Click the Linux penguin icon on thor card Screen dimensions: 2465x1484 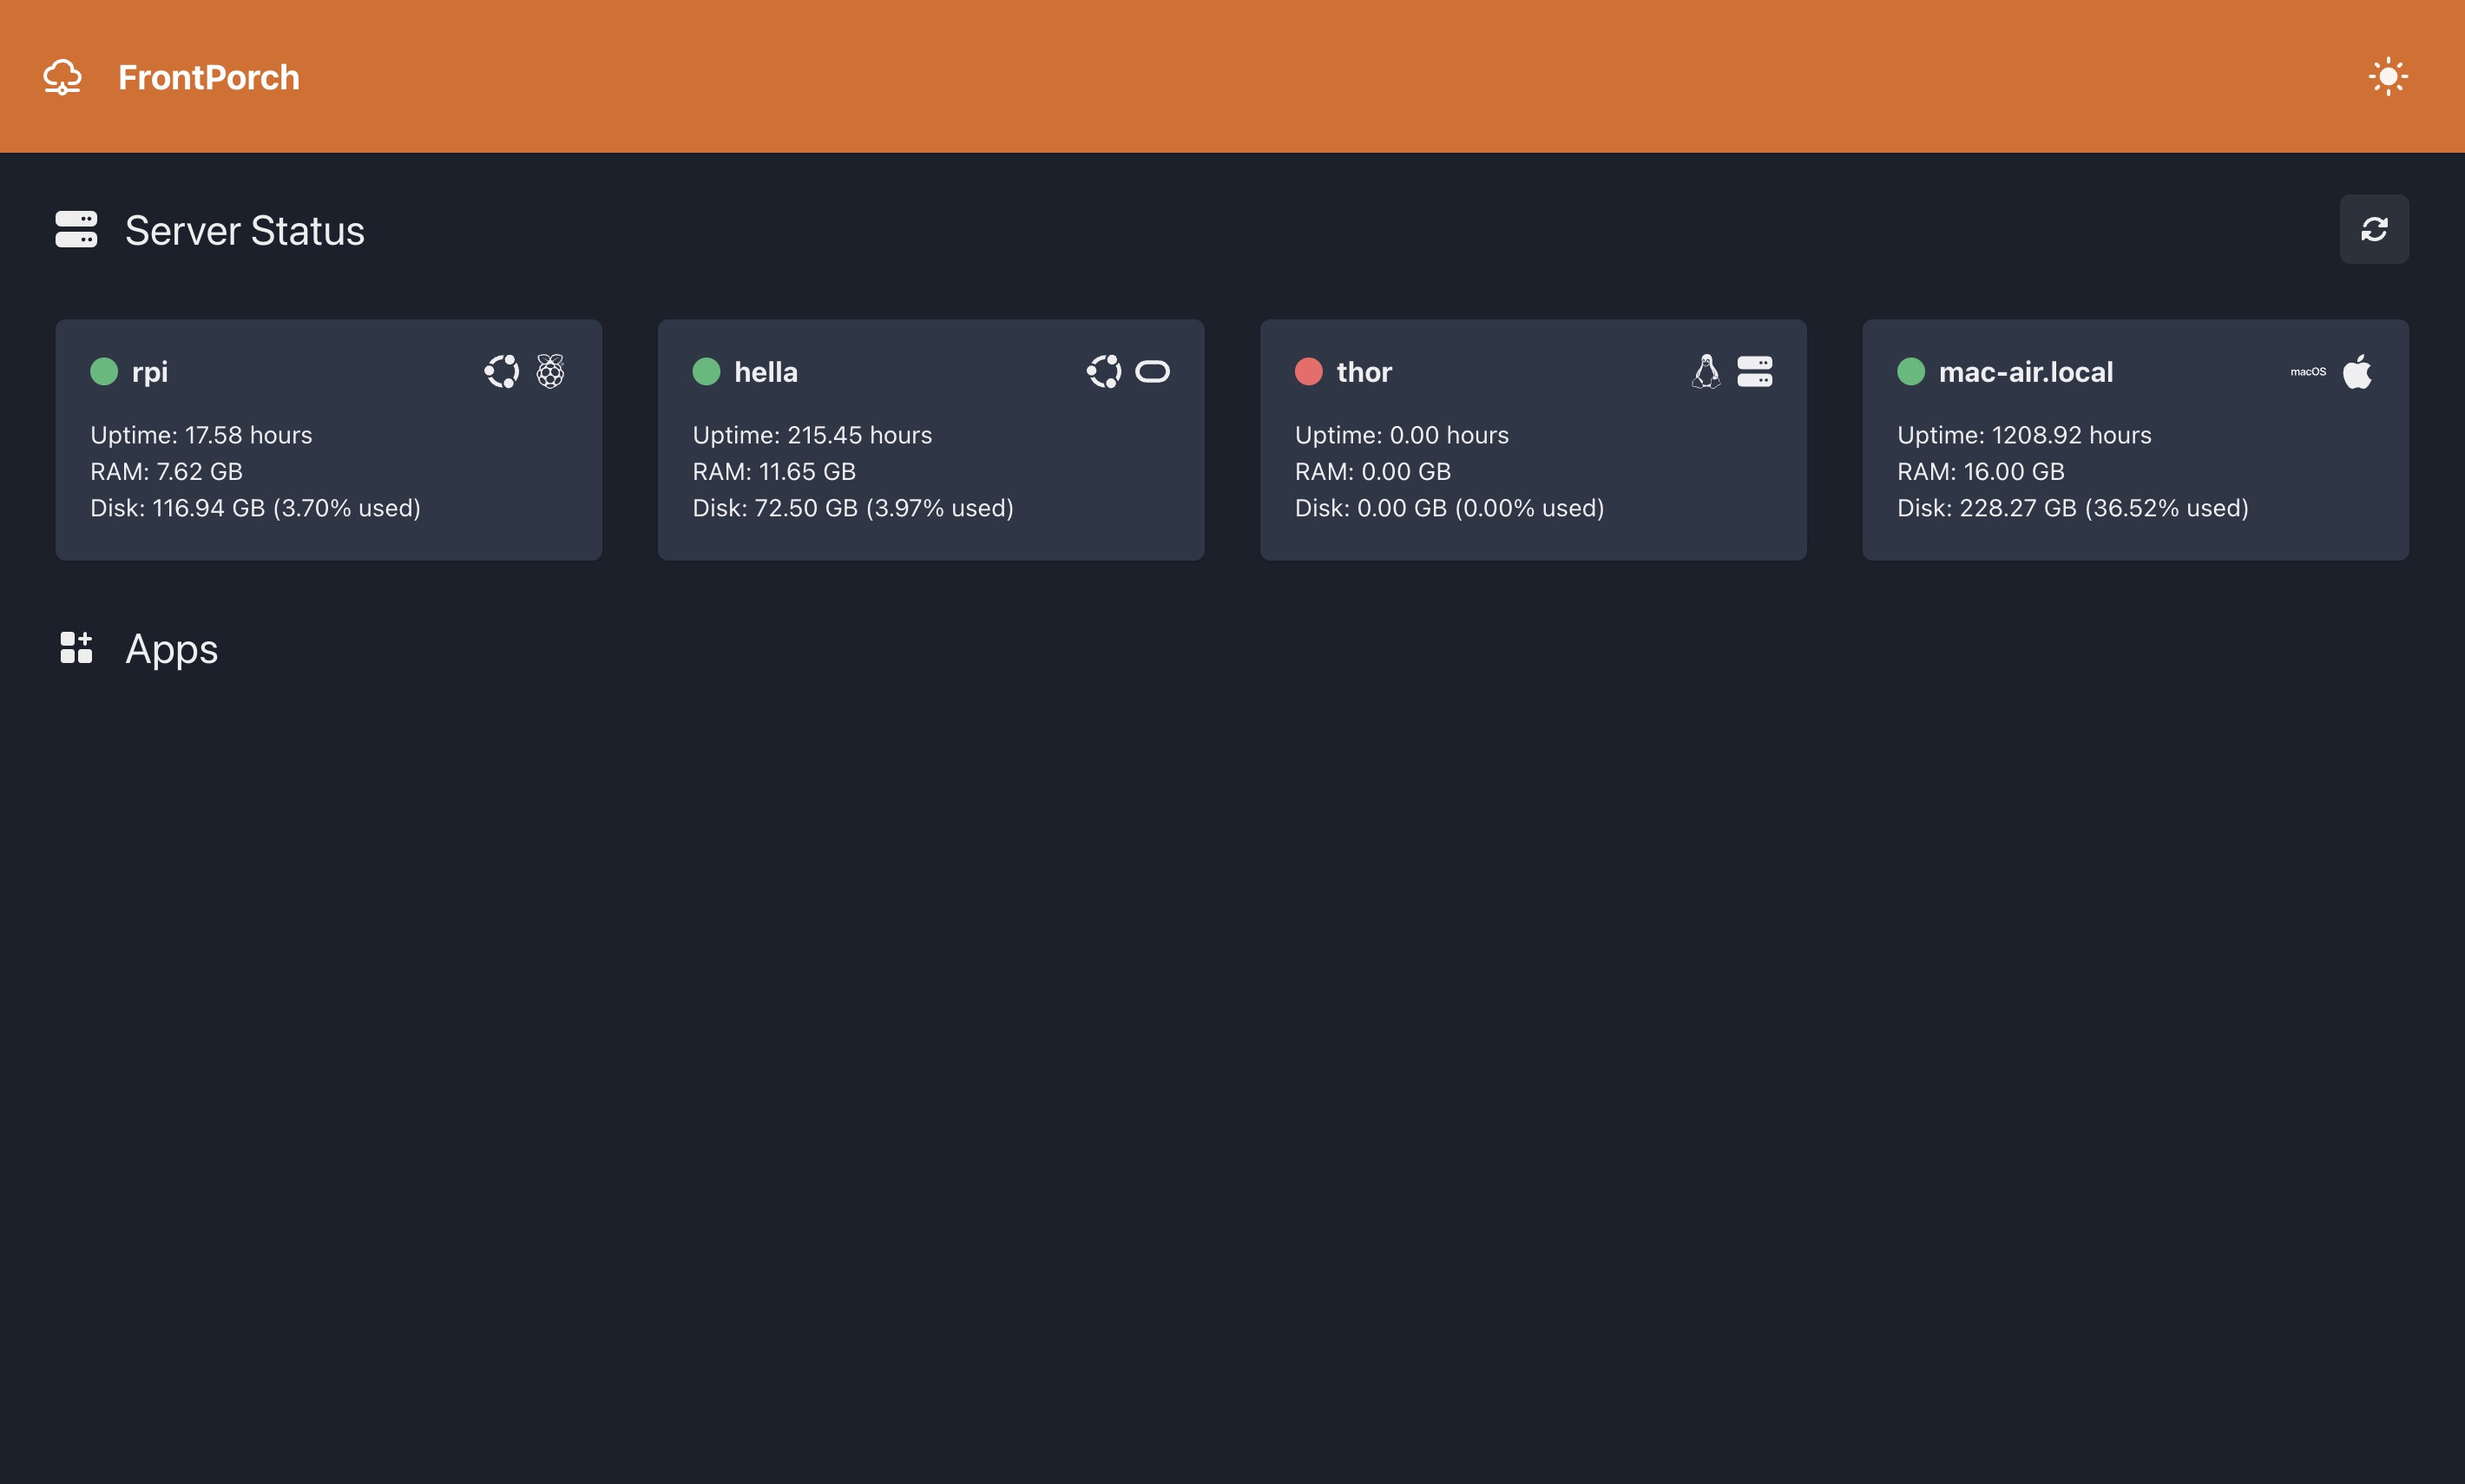(x=1706, y=371)
